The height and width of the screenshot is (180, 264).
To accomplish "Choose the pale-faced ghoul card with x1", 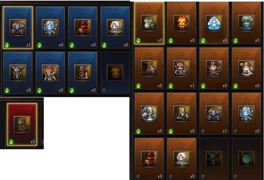I will (182, 68).
